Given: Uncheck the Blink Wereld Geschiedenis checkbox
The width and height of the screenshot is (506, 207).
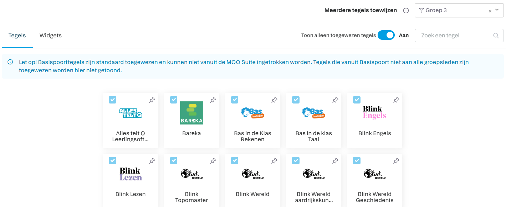Looking at the screenshot, I should point(357,161).
